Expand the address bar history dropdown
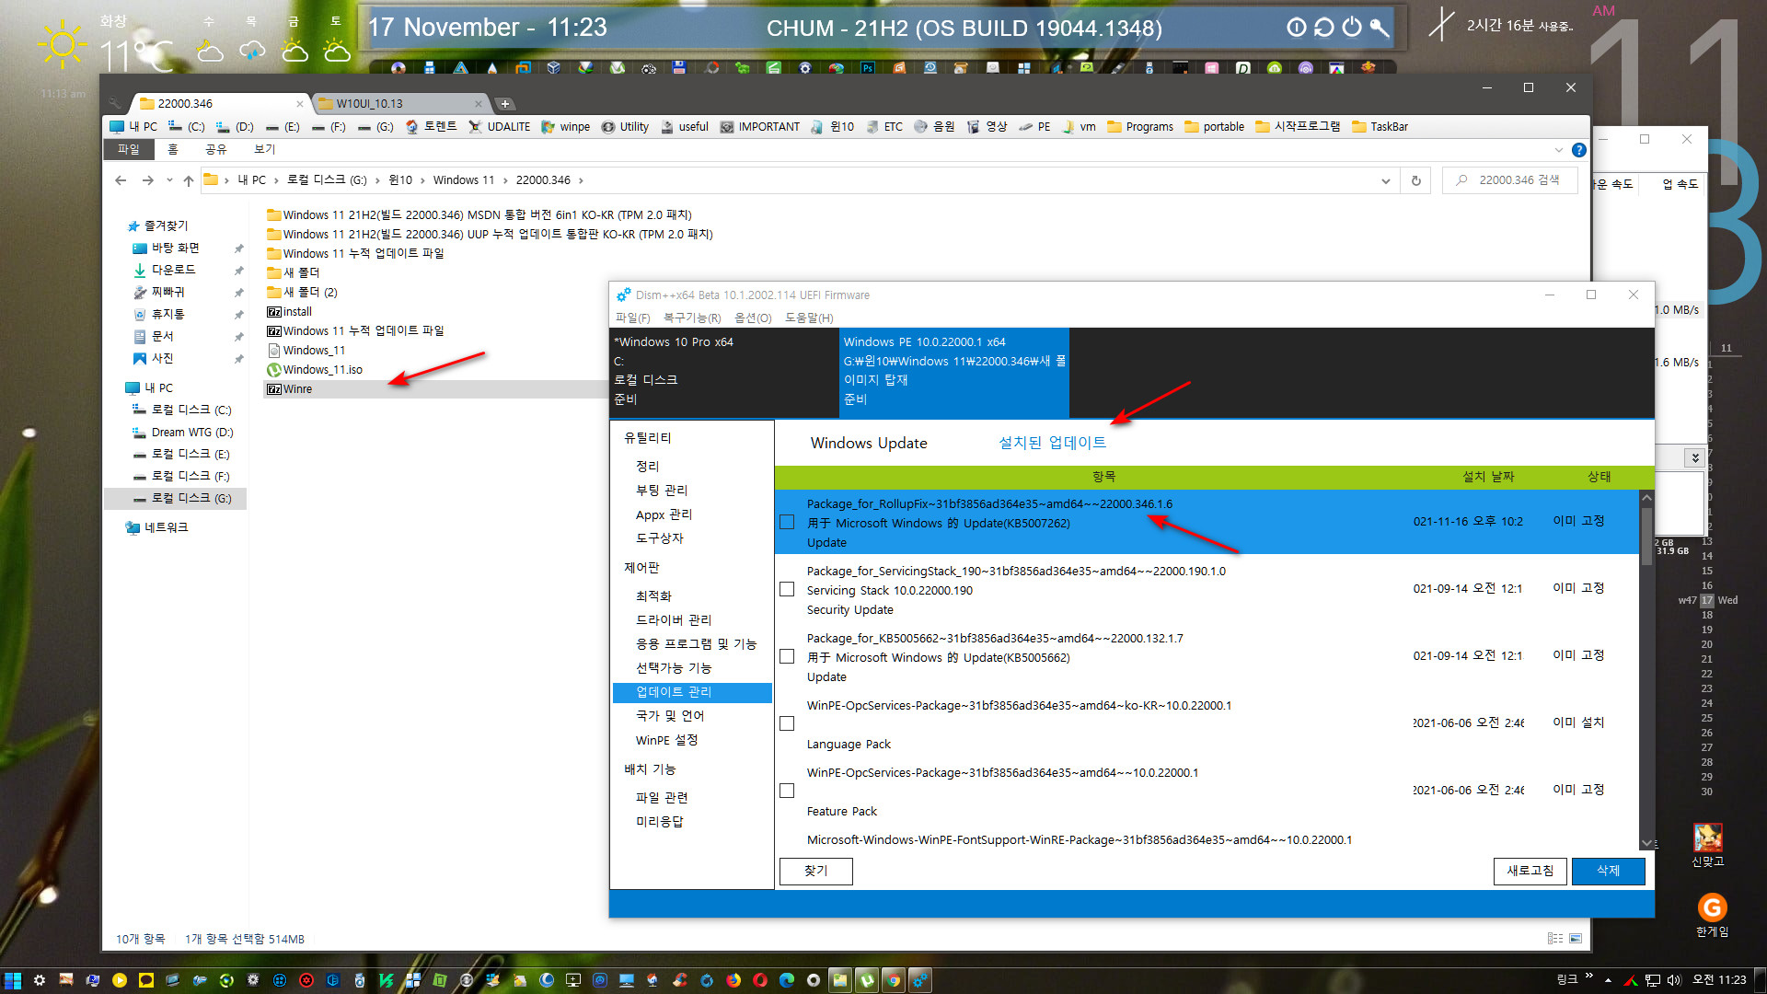The height and width of the screenshot is (994, 1767). (x=1385, y=181)
